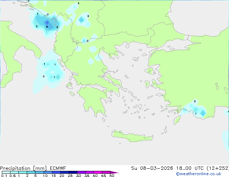Click the "45" legend scale label
Screen dimensions: 229x177
pyautogui.click(x=103, y=176)
